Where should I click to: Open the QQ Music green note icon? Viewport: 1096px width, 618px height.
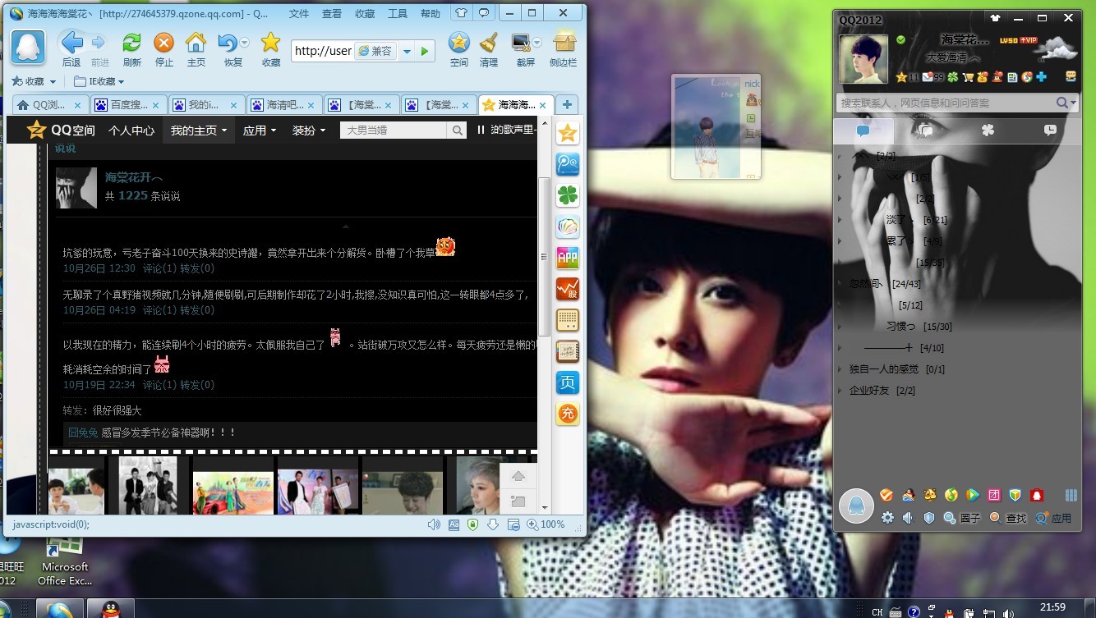pos(951,495)
